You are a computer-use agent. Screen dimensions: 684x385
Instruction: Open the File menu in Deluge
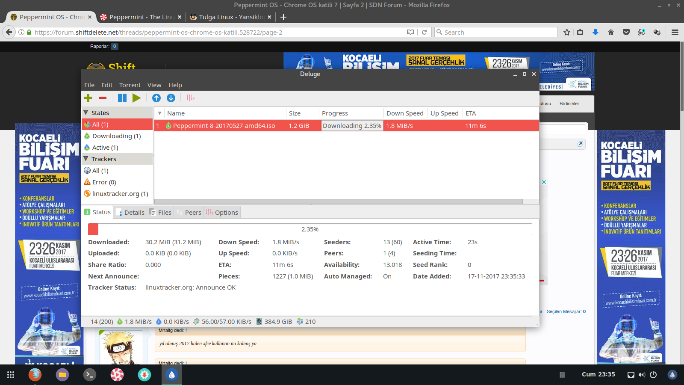89,85
